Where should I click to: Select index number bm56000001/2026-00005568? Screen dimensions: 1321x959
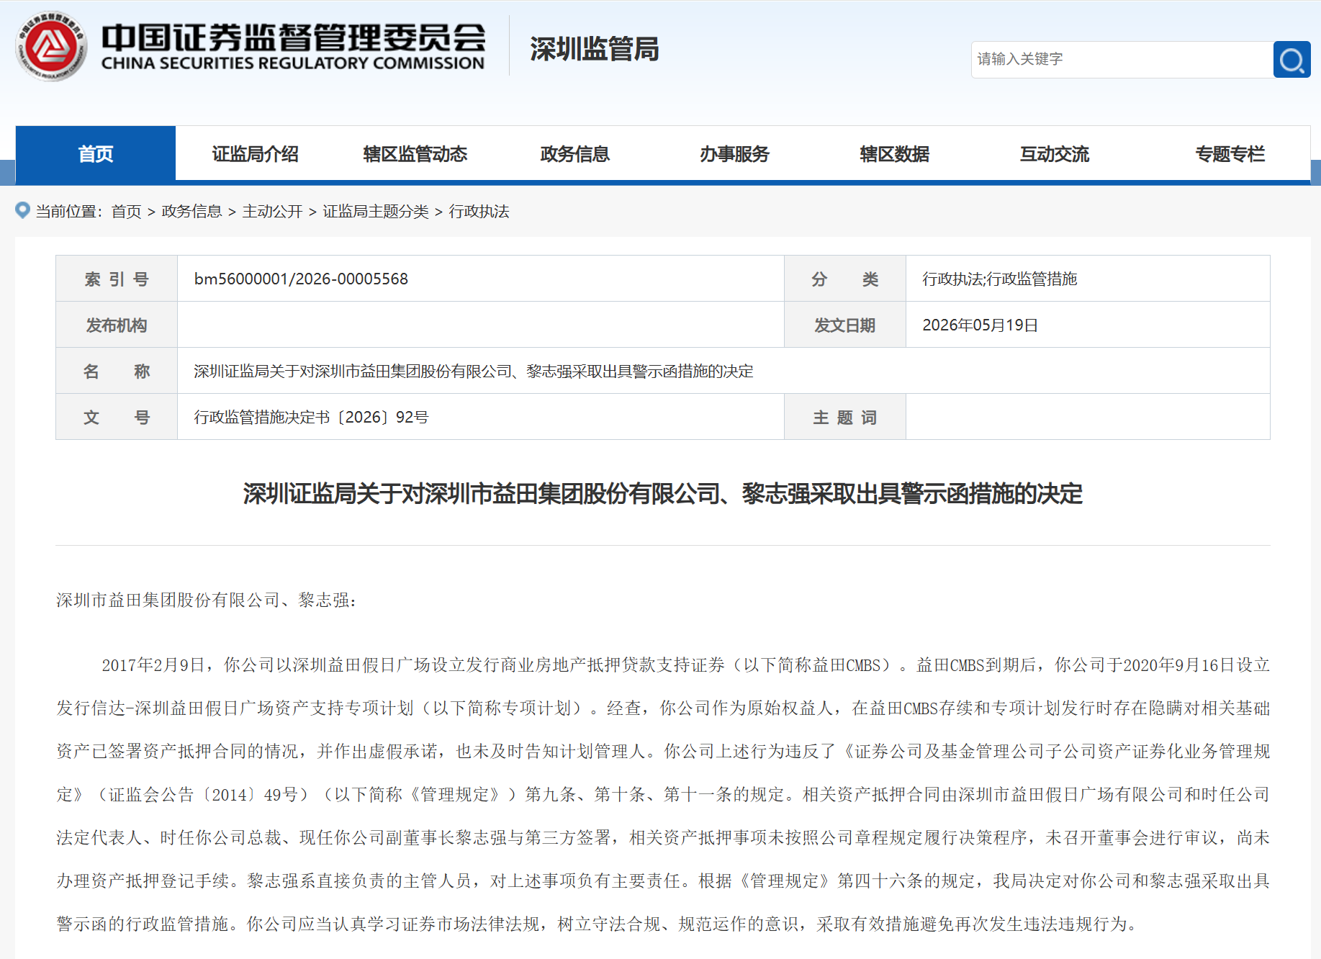[301, 279]
